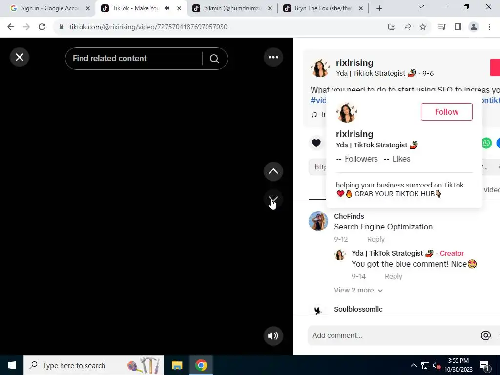The width and height of the screenshot is (500, 375).
Task: Open Chrome profile avatar
Action: click(x=474, y=27)
